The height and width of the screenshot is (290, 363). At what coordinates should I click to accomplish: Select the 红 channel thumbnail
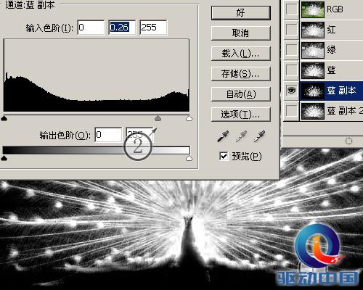click(313, 30)
